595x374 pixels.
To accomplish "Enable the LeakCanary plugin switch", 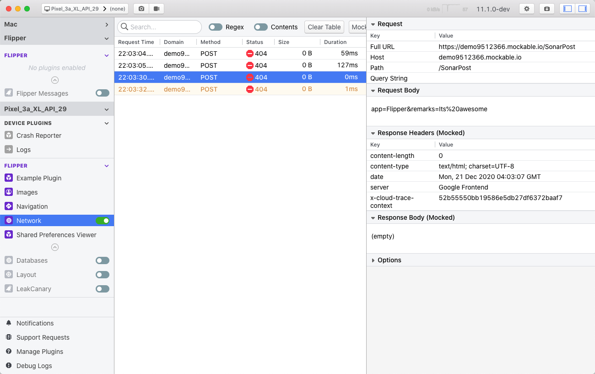I will [x=103, y=289].
